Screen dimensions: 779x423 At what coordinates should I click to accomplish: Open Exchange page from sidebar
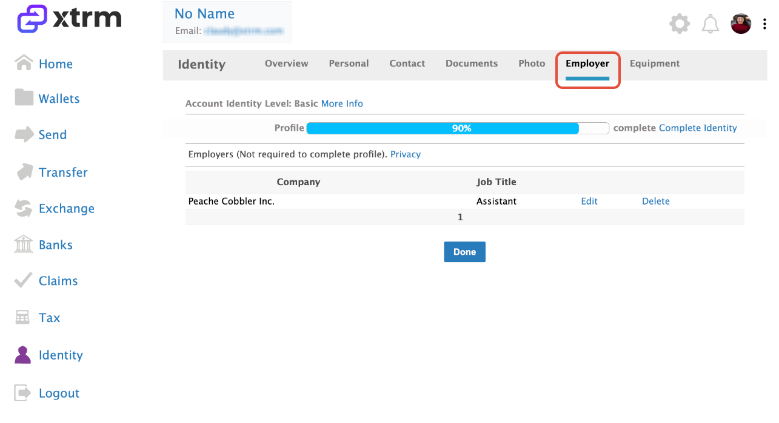tap(67, 209)
